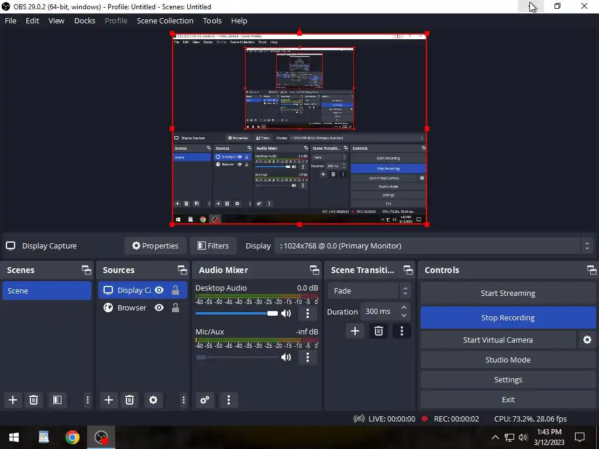
Task: Open the Scene Collection menu
Action: (x=165, y=20)
